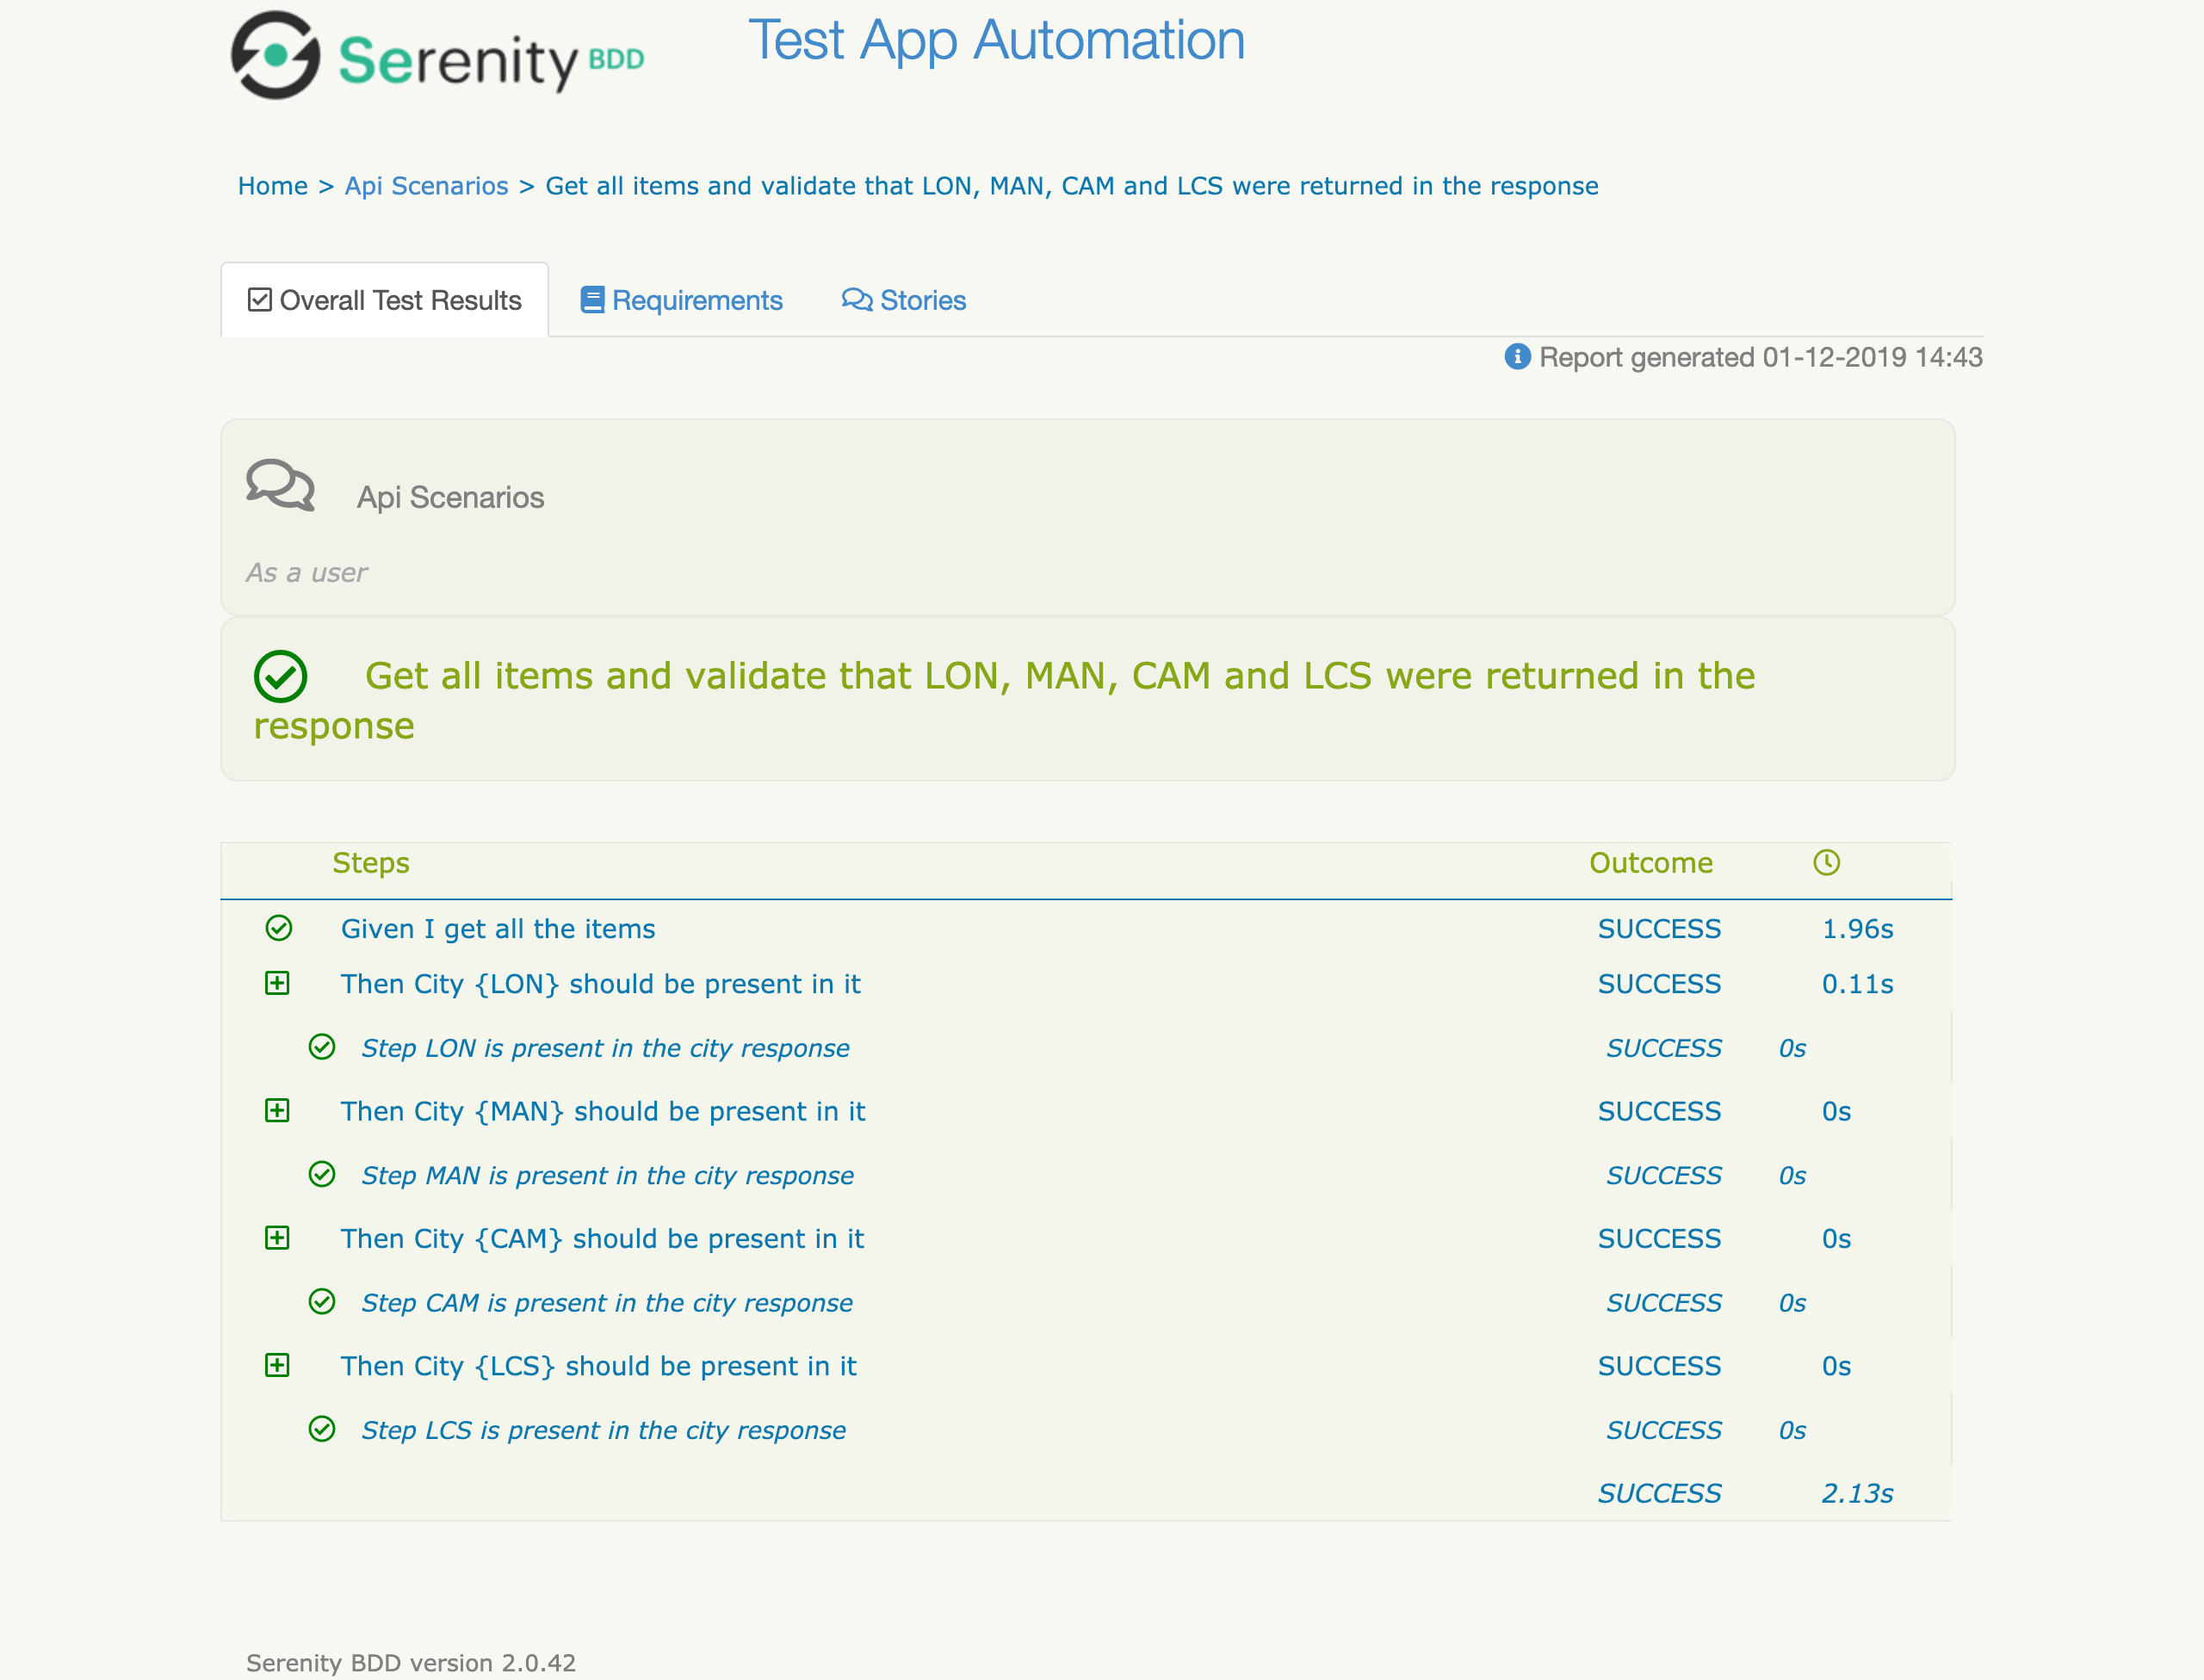Expand the Then City {LCS} step
Screen dimensions: 2204x1680
[x=277, y=1365]
